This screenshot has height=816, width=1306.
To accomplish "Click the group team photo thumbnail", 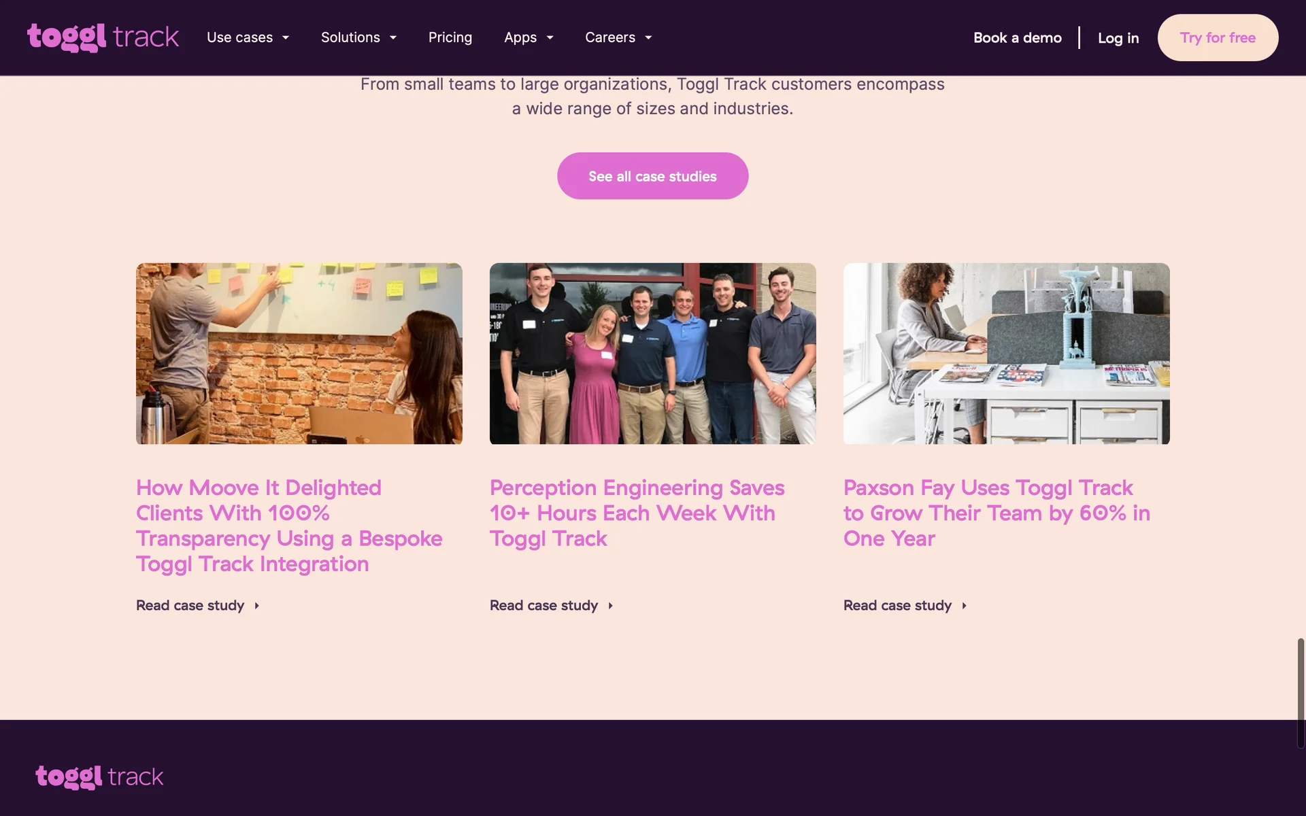I will tap(653, 354).
